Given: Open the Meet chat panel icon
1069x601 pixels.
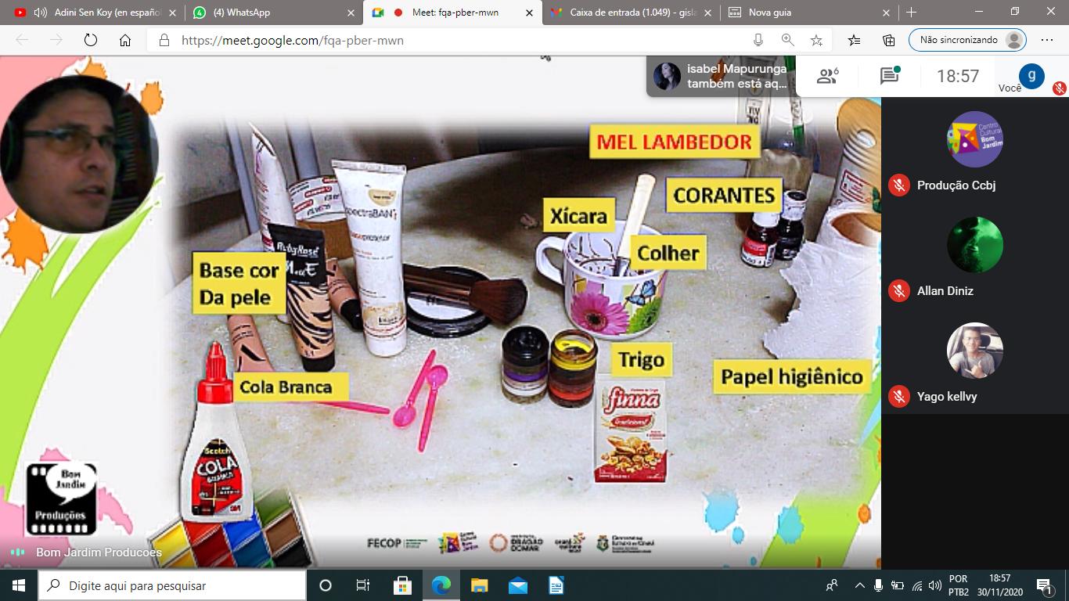Looking at the screenshot, I should [889, 76].
